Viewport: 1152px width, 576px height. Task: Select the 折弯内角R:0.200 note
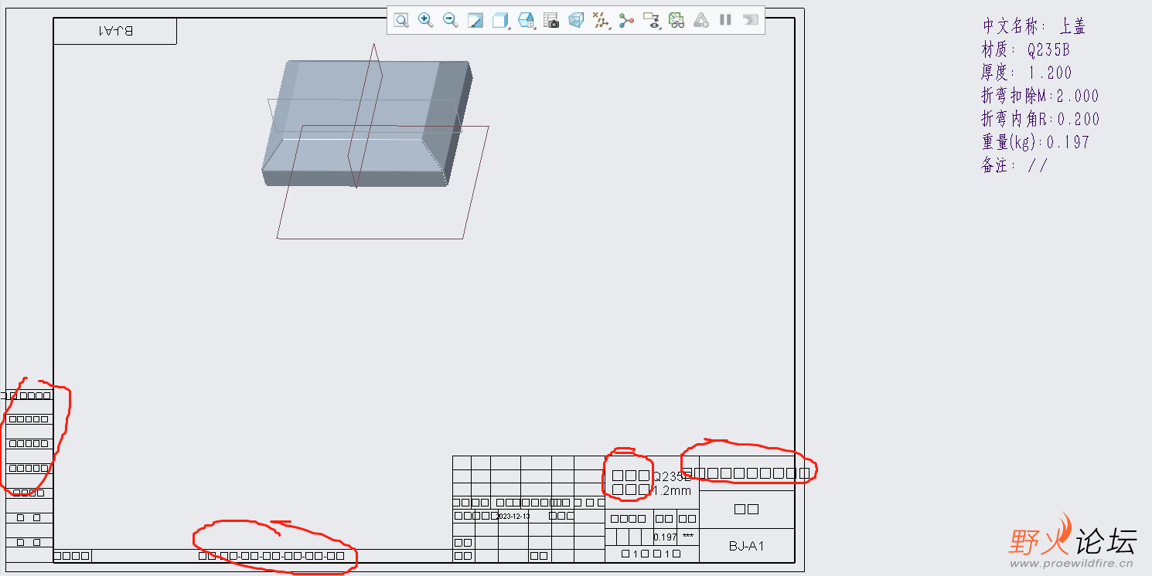pyautogui.click(x=1040, y=119)
